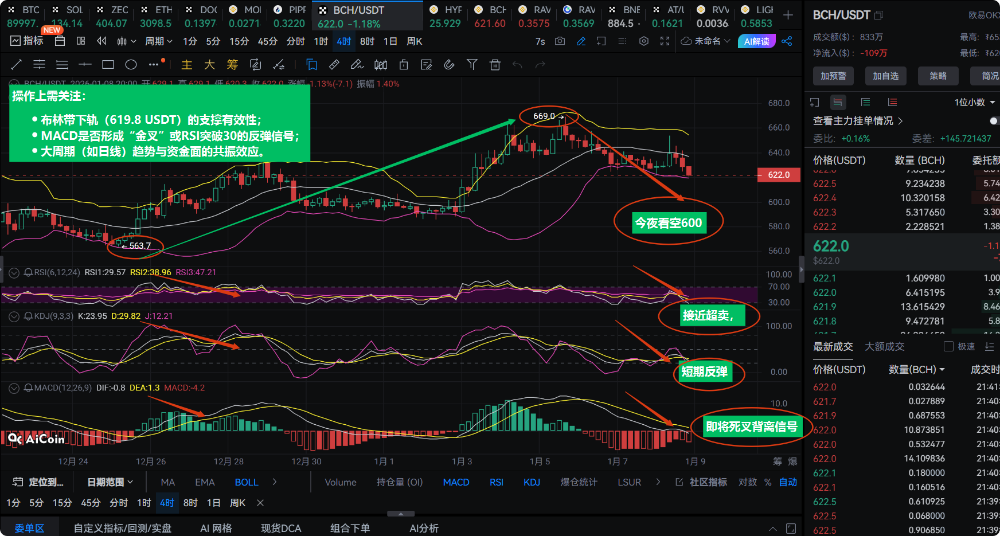Open the 周期 period dropdown
The height and width of the screenshot is (536, 1000).
click(x=159, y=41)
